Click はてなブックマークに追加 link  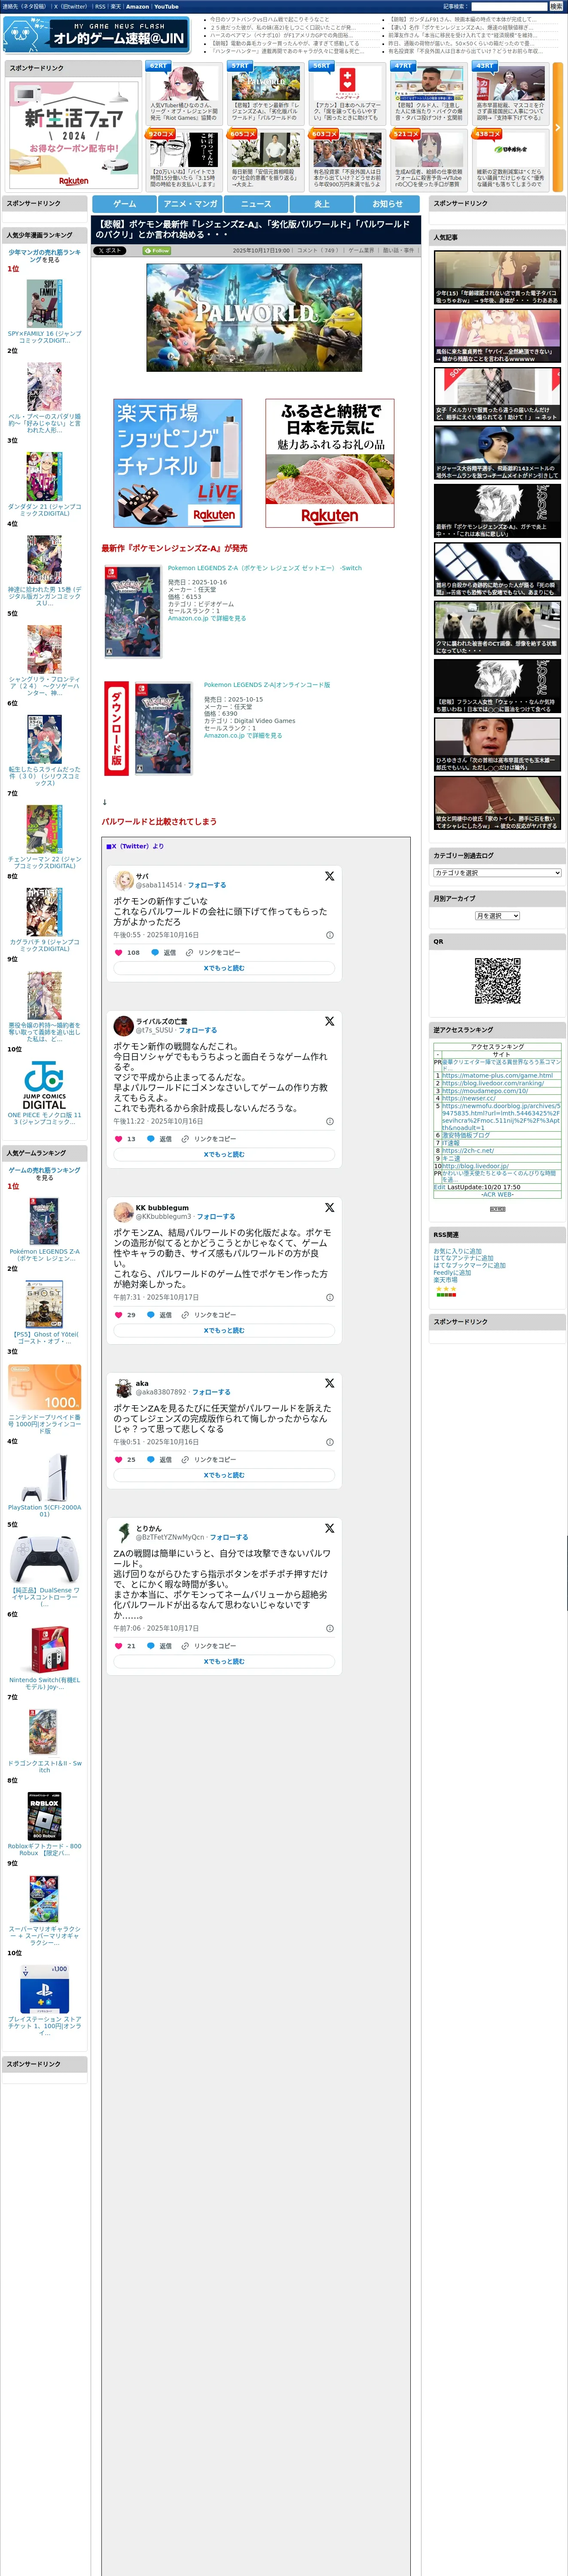pos(469,1265)
